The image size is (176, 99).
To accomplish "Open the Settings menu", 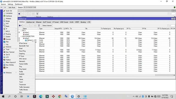I will pos(10,4).
